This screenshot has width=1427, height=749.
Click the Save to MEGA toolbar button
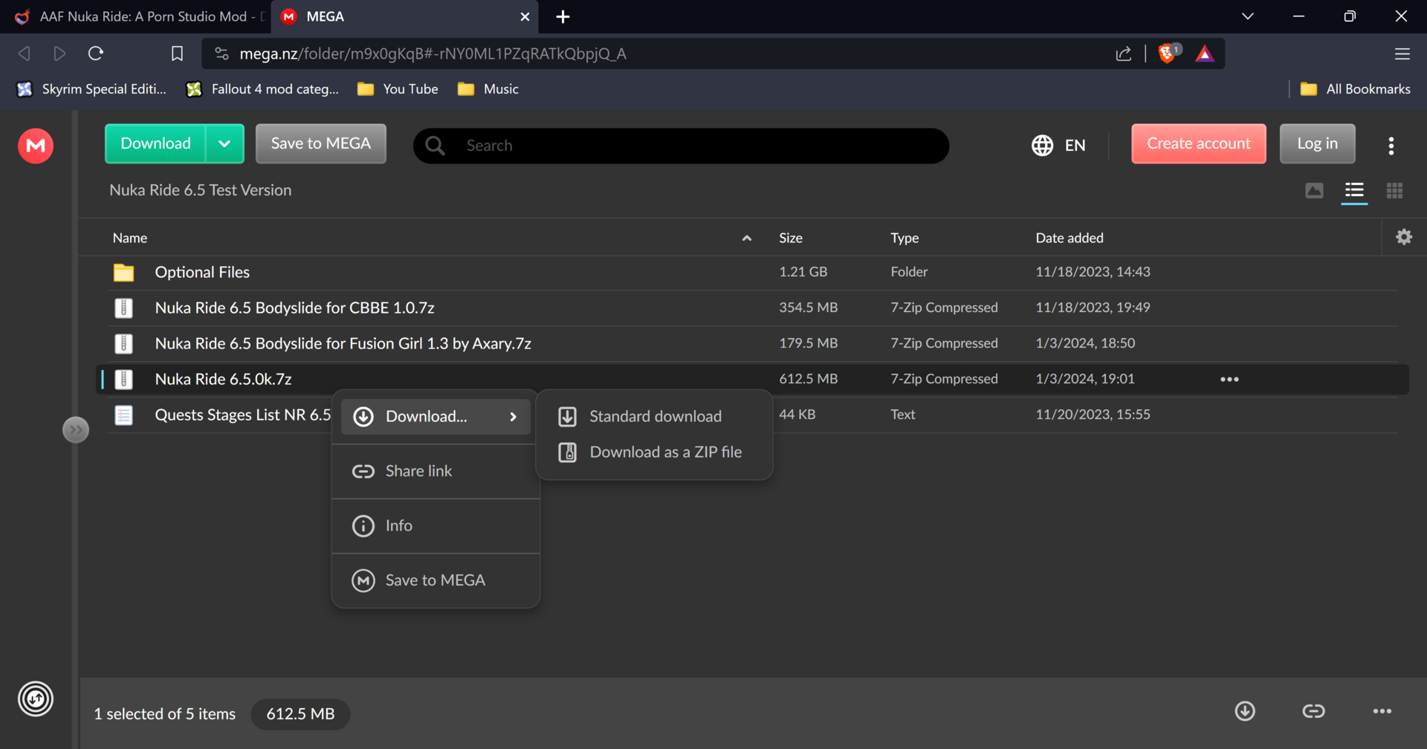tap(321, 143)
